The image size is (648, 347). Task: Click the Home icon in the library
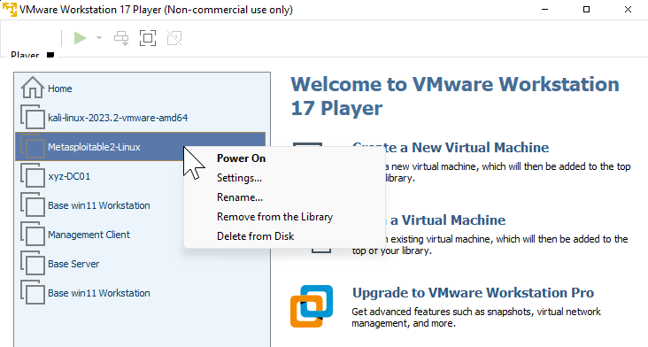pyautogui.click(x=33, y=88)
